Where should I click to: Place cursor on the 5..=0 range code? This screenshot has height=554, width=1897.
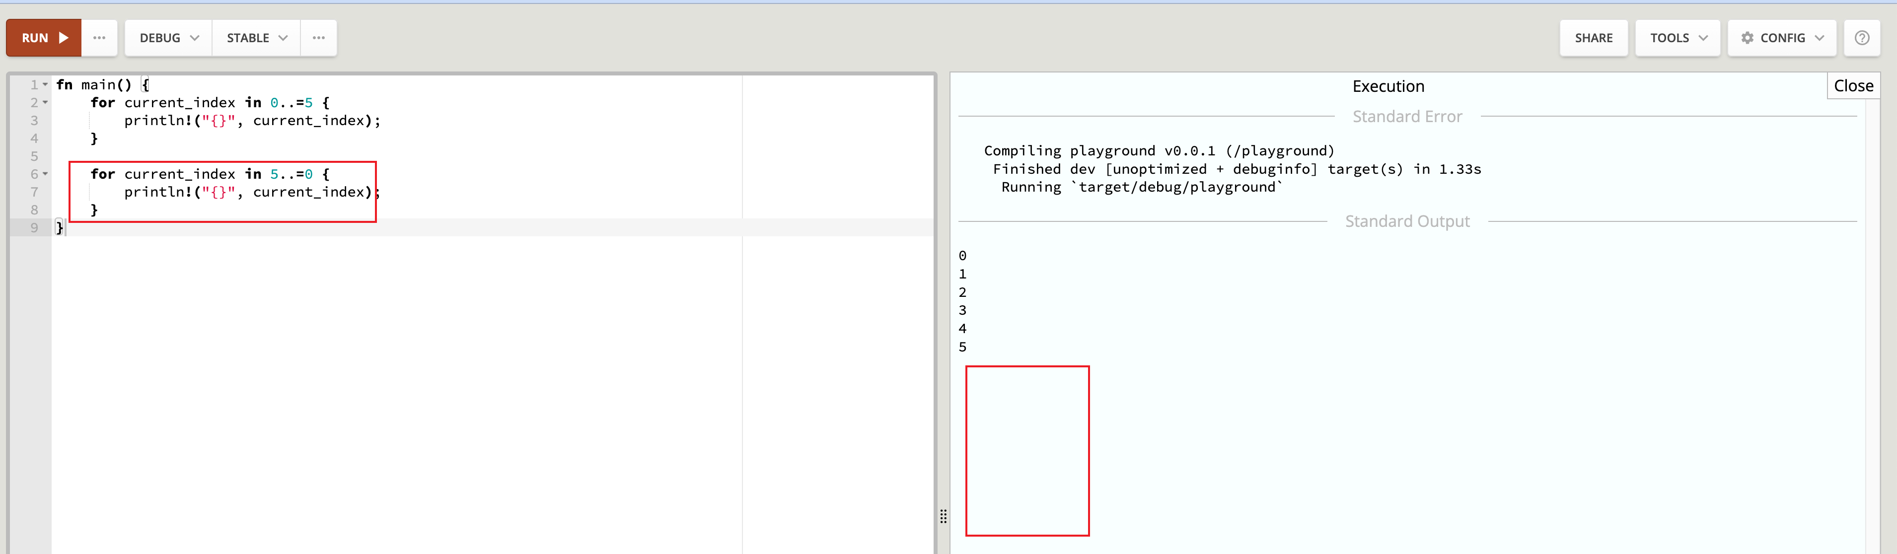point(292,174)
